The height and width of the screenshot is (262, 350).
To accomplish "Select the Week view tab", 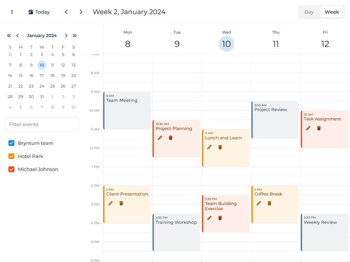I will point(332,12).
